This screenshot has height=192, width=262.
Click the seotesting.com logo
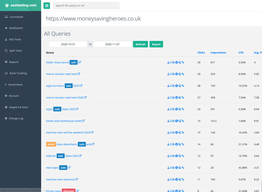tap(20, 5)
